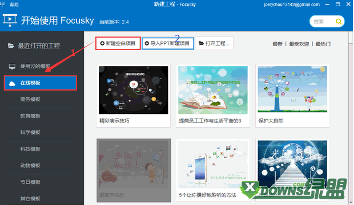The height and width of the screenshot is (205, 354).
Task: Open the 圣诞节快乐 template thumbnail
Action: click(x=134, y=165)
